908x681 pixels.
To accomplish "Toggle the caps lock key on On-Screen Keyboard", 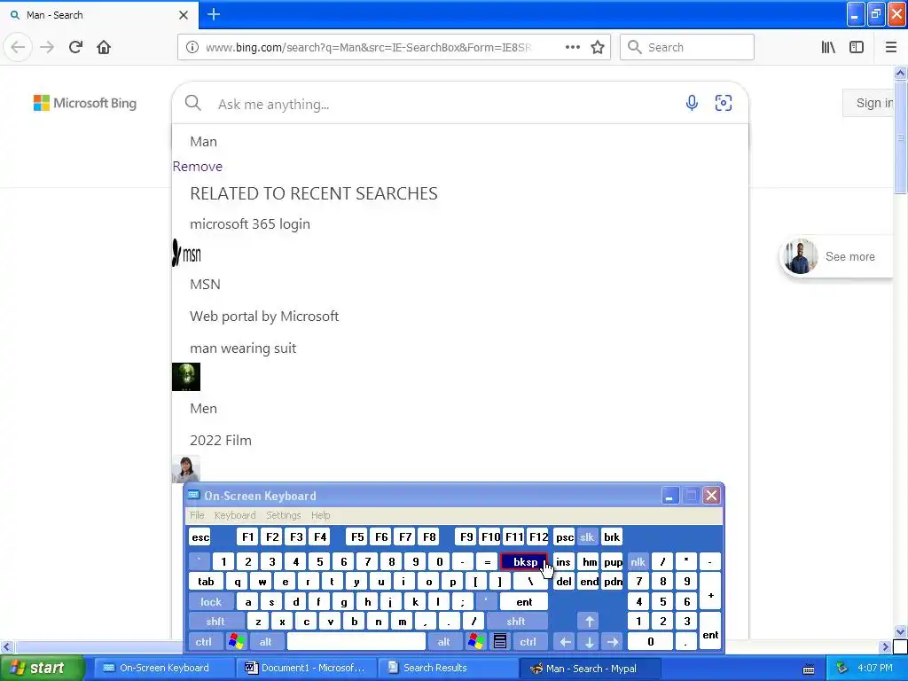I will 211,602.
